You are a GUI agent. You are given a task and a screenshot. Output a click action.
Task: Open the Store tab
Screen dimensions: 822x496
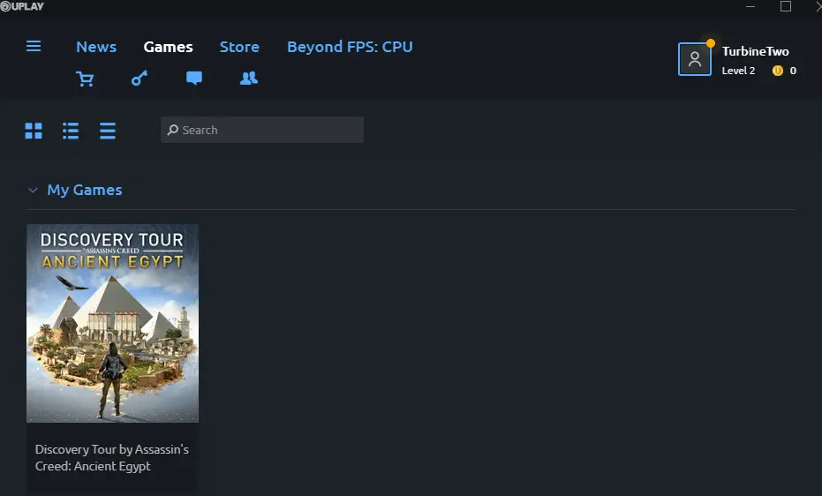[x=239, y=47]
